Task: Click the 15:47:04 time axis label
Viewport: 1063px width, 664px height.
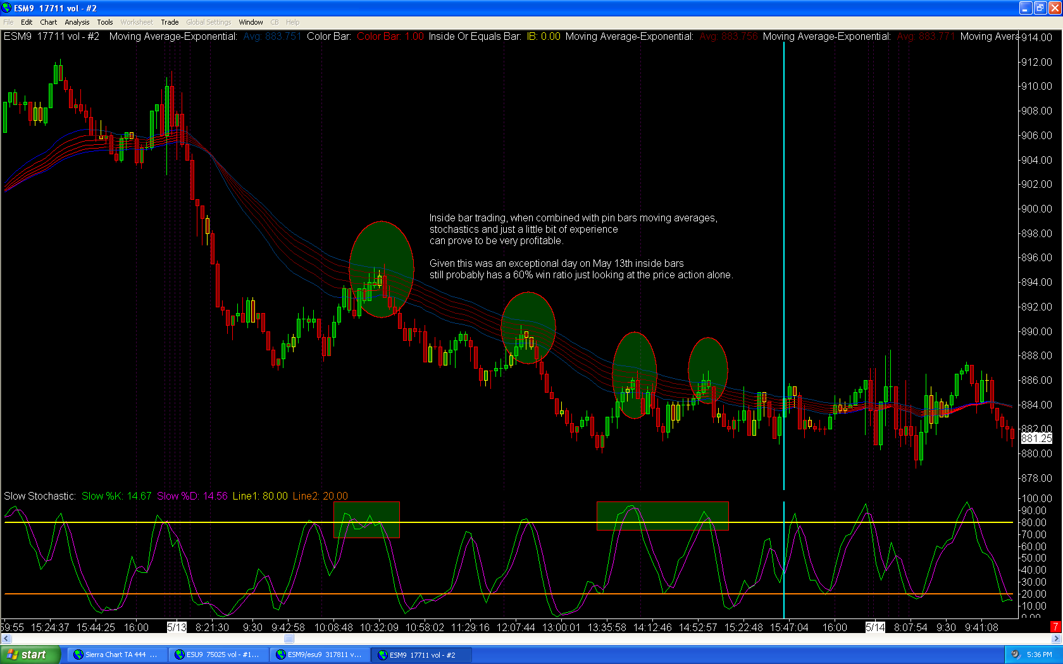Action: (789, 627)
